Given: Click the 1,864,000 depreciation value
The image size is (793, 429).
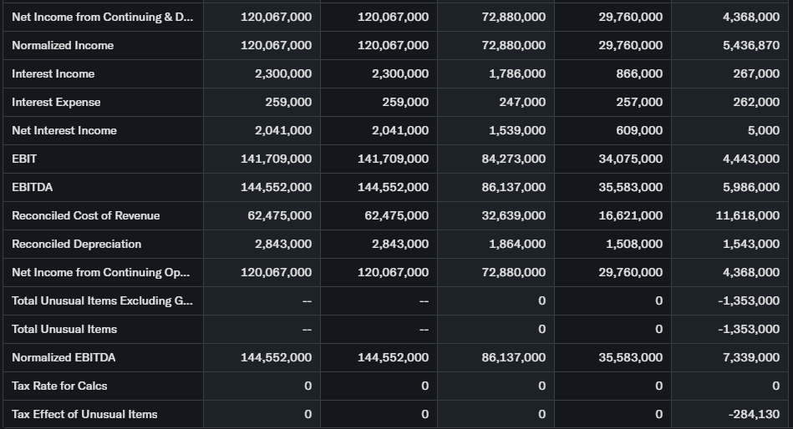Looking at the screenshot, I should pyautogui.click(x=517, y=244).
